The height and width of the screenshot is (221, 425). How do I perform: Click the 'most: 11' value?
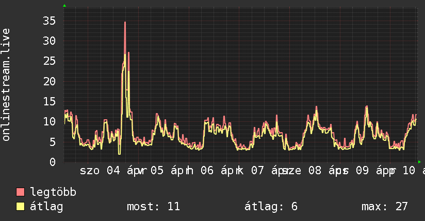(153, 207)
